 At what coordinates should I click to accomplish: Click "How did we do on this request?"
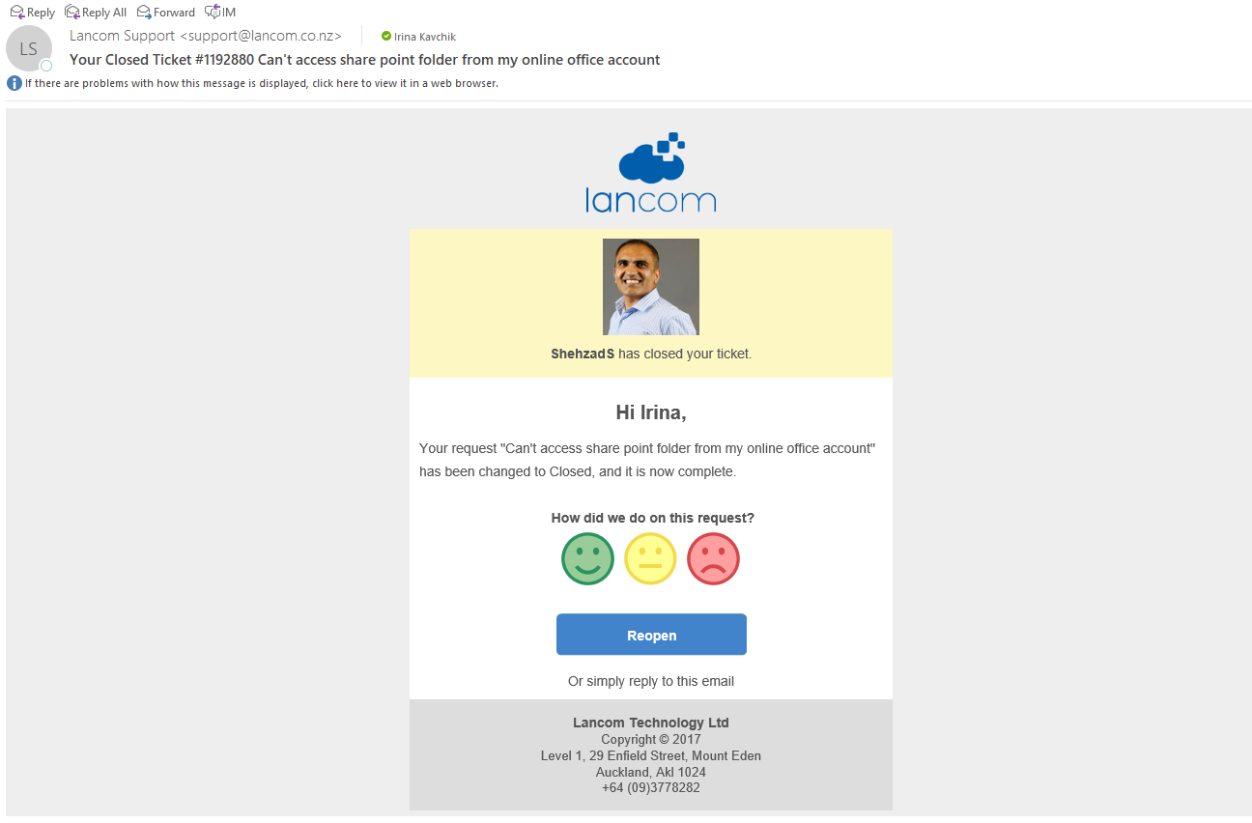pos(652,518)
